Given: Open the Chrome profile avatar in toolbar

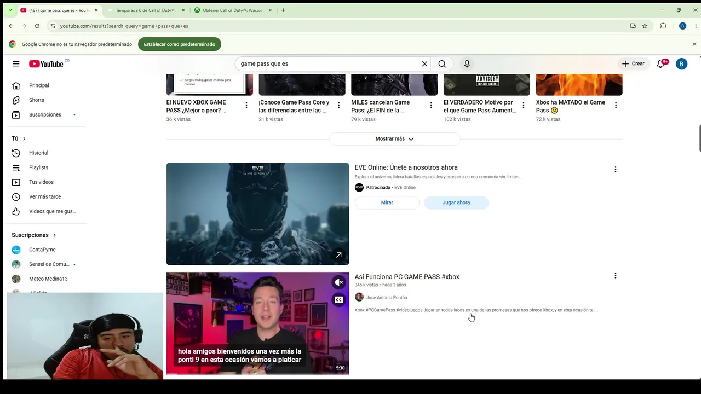Looking at the screenshot, I should [x=682, y=26].
